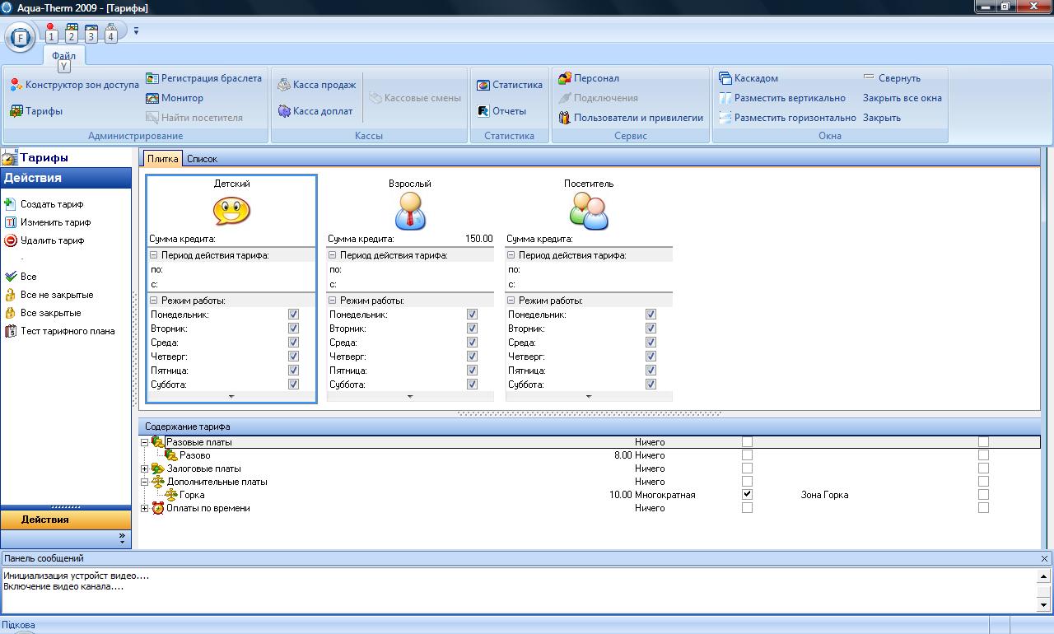The image size is (1054, 634).
Task: Open Отчеты reports
Action: 483,111
